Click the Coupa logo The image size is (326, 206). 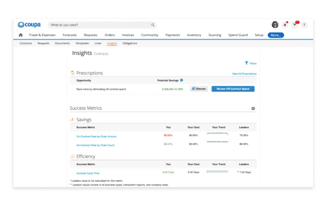tap(29, 25)
